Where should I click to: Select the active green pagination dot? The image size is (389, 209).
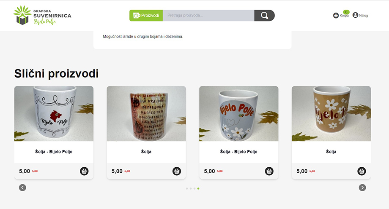click(198, 188)
